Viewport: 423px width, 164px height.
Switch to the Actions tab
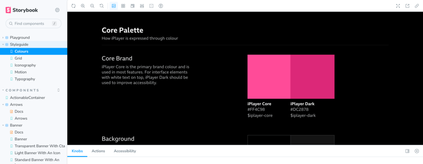point(98,151)
